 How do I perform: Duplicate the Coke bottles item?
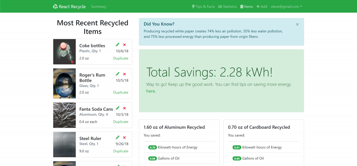click(121, 58)
